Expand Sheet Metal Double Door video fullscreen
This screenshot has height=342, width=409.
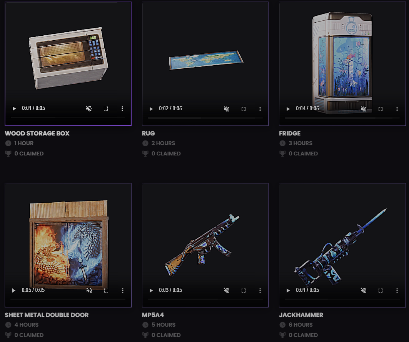pyautogui.click(x=106, y=291)
